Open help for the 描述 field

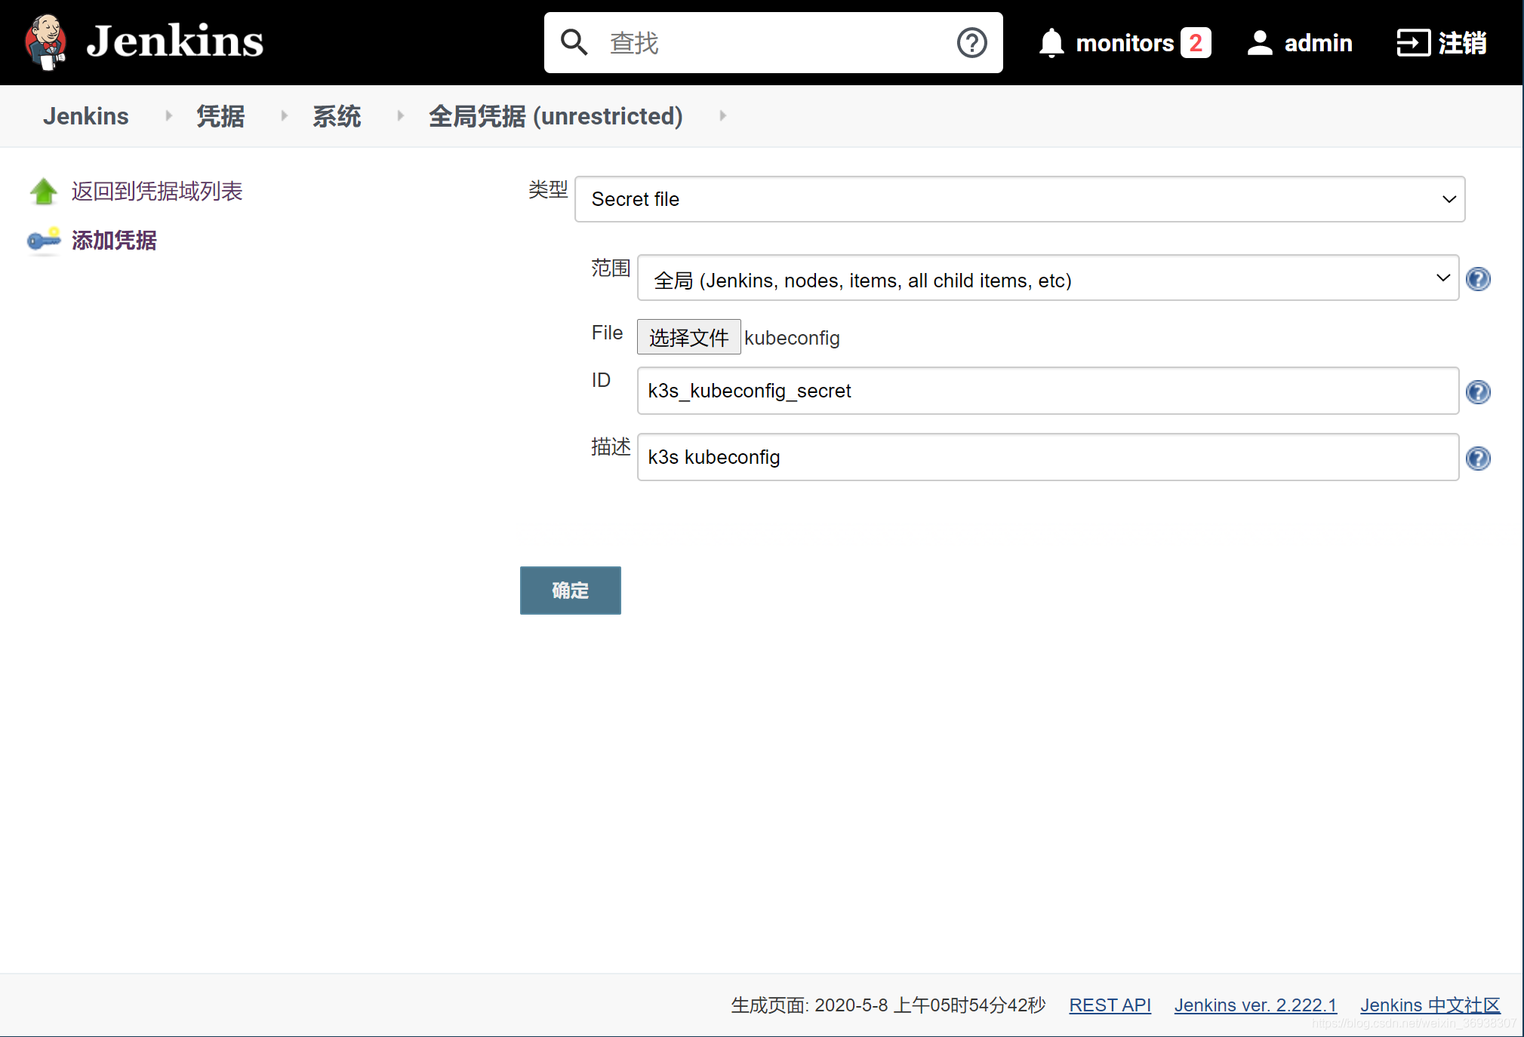tap(1478, 459)
